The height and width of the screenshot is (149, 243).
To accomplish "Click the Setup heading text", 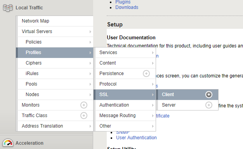I will click(115, 25).
